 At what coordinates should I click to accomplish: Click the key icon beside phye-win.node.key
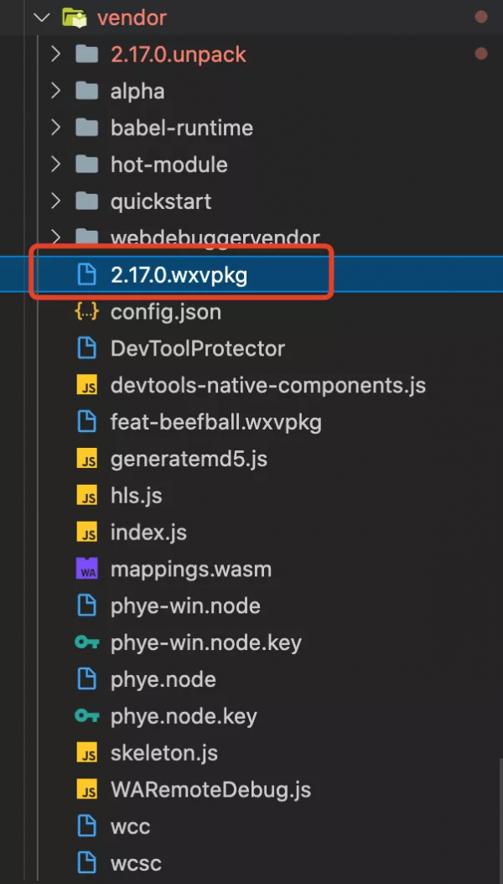[86, 643]
